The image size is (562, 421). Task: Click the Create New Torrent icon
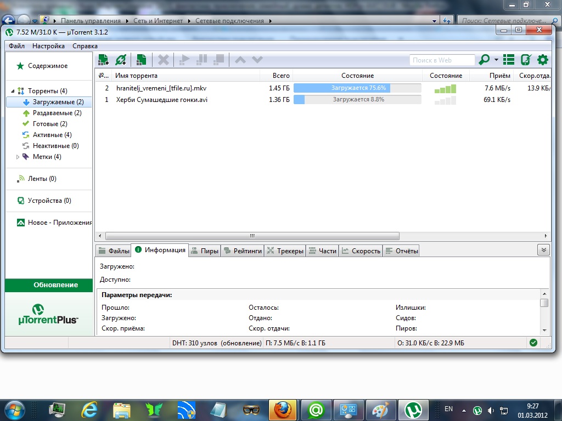click(x=141, y=60)
